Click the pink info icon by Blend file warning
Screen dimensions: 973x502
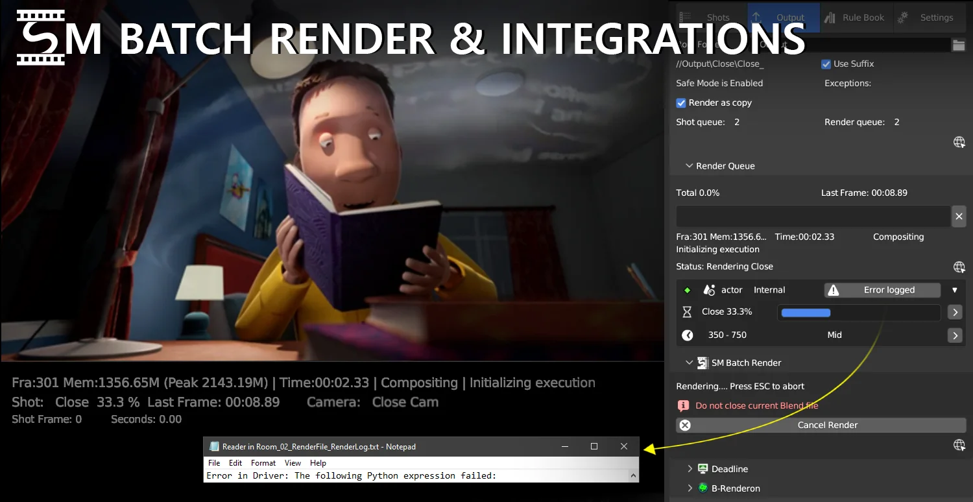(683, 405)
